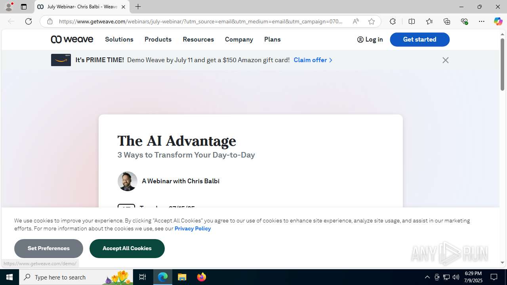Click the page scroll down arrow
This screenshot has width=507, height=285.
coord(502,263)
